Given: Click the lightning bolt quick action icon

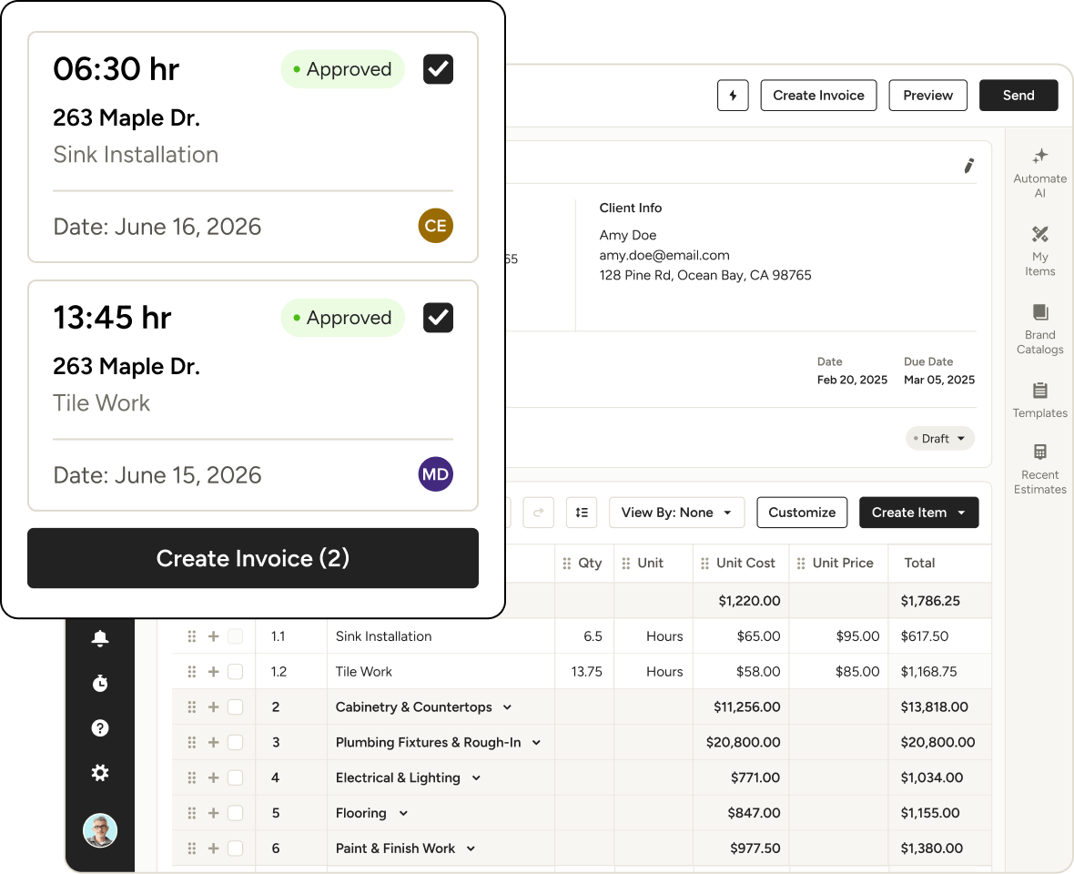Looking at the screenshot, I should (x=732, y=96).
